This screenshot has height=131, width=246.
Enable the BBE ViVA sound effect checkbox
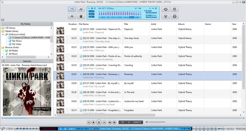pyautogui.click(x=146, y=15)
